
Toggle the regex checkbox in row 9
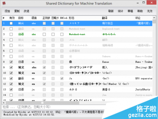tap(44, 67)
